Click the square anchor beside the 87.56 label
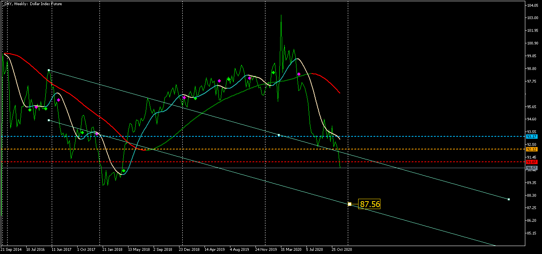The height and width of the screenshot is (254, 542). (x=349, y=204)
